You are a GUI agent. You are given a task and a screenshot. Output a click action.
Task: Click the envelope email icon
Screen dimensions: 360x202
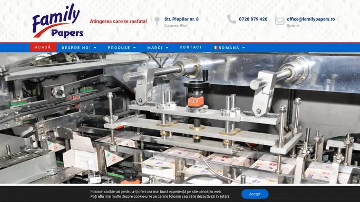coord(280,21)
